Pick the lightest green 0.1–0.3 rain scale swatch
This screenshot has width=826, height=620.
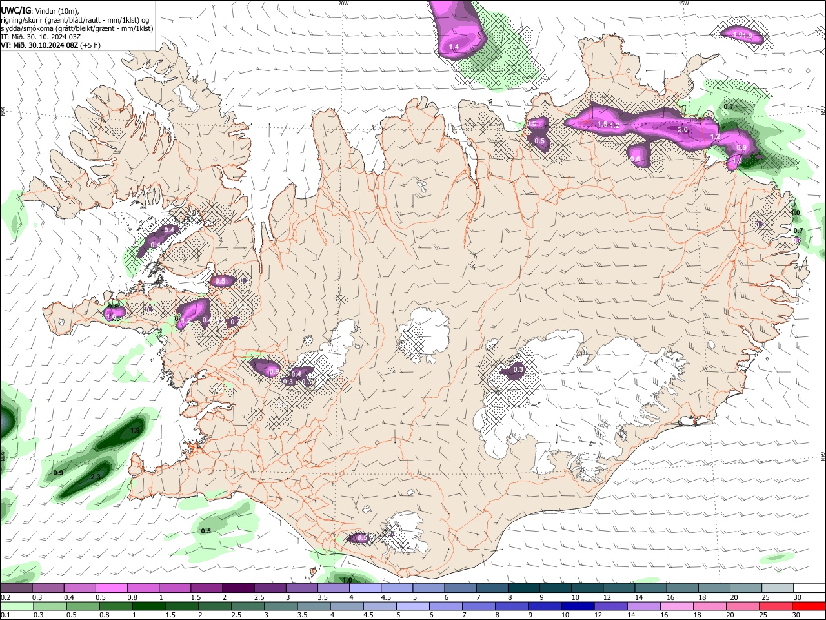click(16, 606)
